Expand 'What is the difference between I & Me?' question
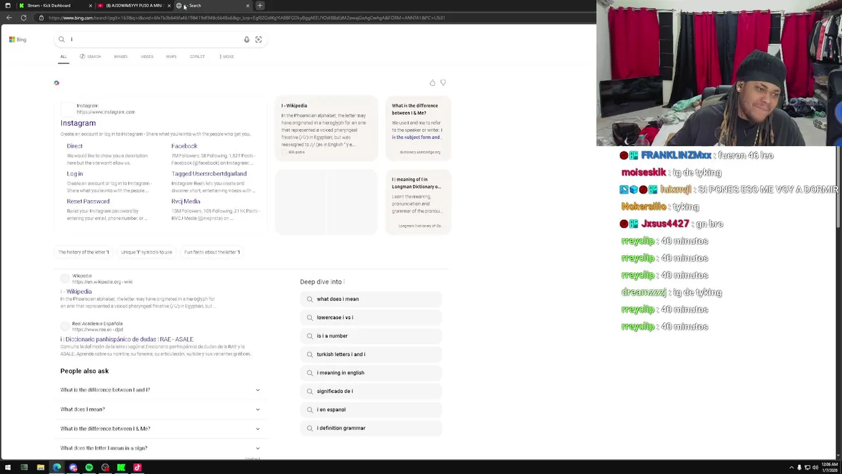Screen dimensions: 842x474 (160, 429)
